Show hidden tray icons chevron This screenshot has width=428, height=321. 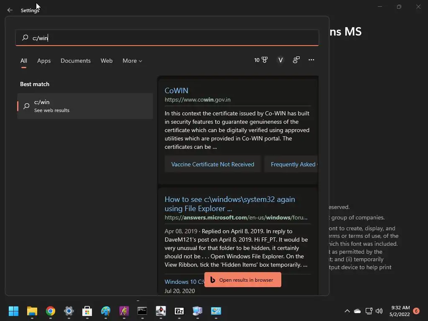tap(347, 311)
